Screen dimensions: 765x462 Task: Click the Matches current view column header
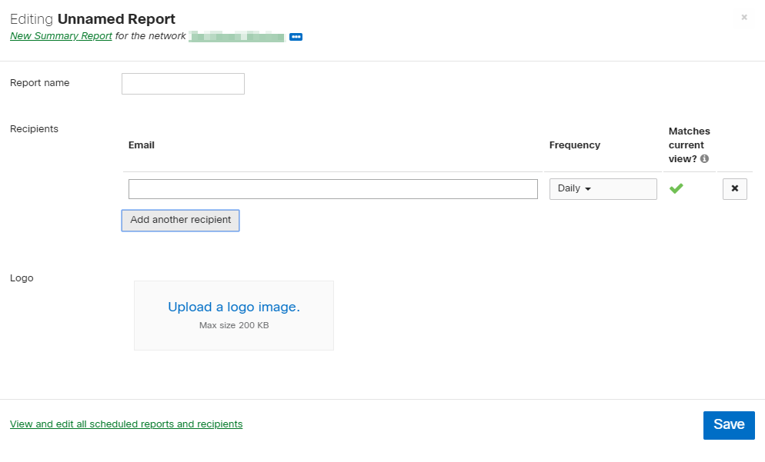tap(688, 145)
